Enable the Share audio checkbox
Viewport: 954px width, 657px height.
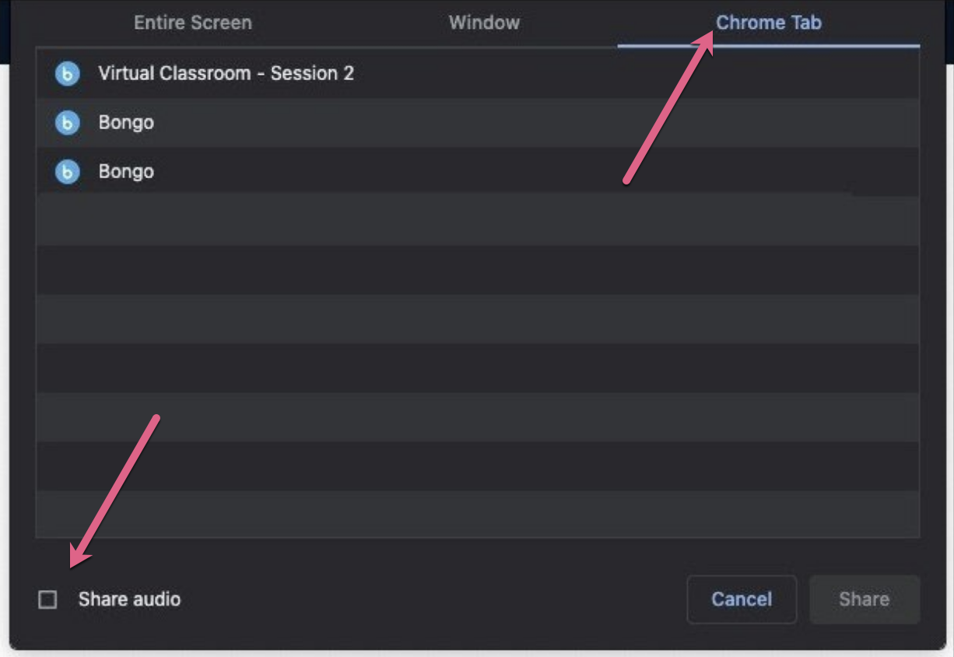point(48,599)
